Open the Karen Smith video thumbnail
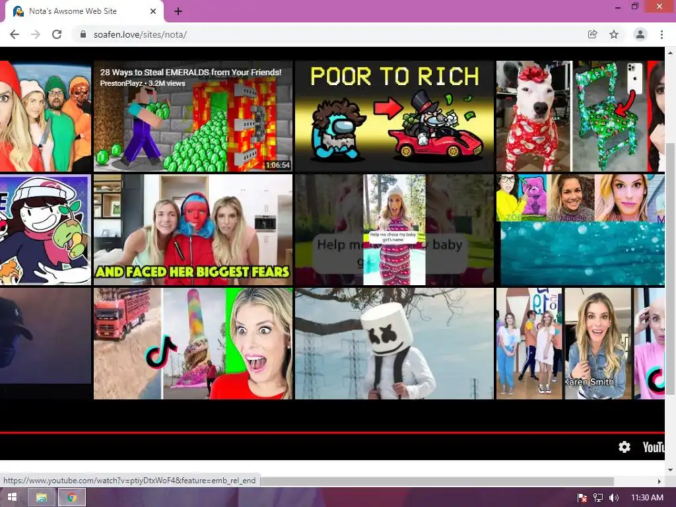Viewport: 676px width, 507px height. point(580,343)
